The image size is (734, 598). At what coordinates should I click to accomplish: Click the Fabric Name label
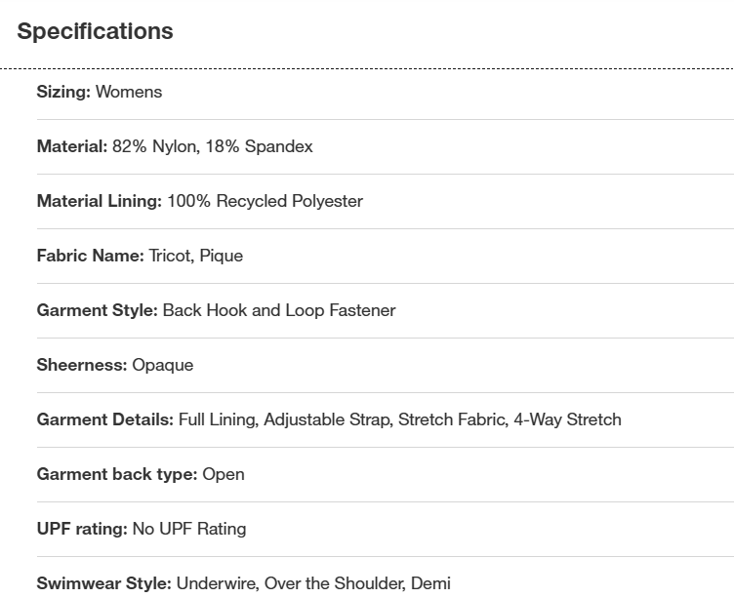point(90,256)
